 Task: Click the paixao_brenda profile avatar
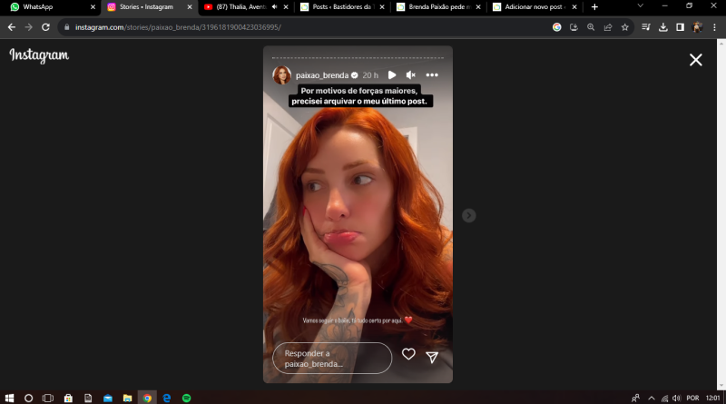pyautogui.click(x=282, y=75)
